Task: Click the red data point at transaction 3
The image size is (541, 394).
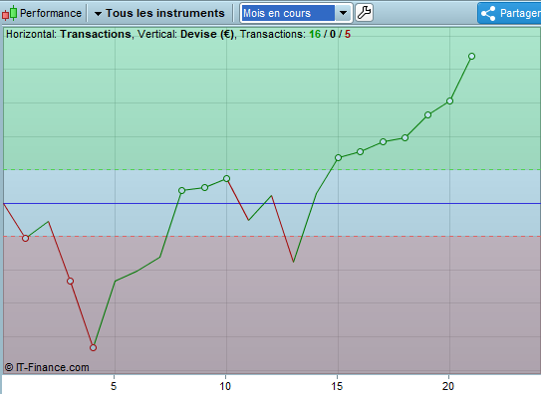Action: (x=70, y=281)
